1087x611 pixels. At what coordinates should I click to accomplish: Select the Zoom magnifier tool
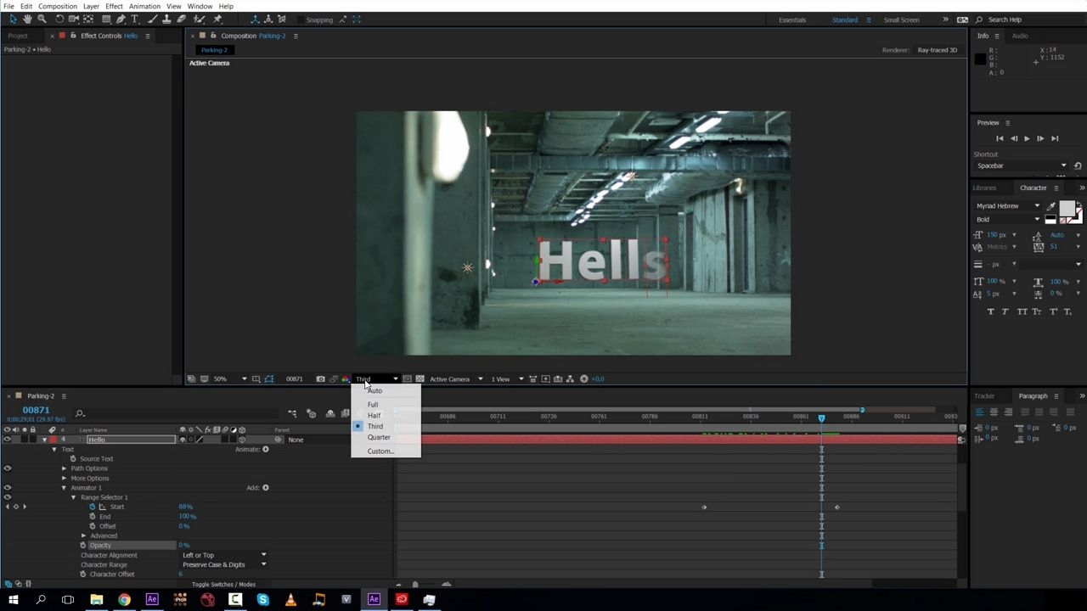coord(42,19)
